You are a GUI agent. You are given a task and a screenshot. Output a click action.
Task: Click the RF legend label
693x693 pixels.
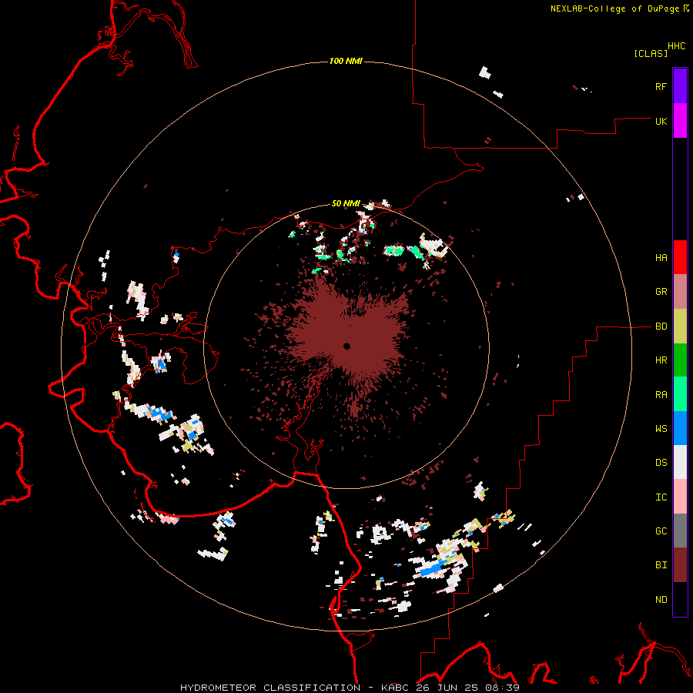pyautogui.click(x=661, y=86)
